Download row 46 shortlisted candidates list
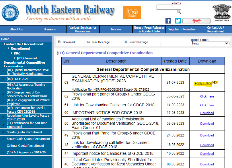The image size is (232, 168). pyautogui.click(x=207, y=164)
